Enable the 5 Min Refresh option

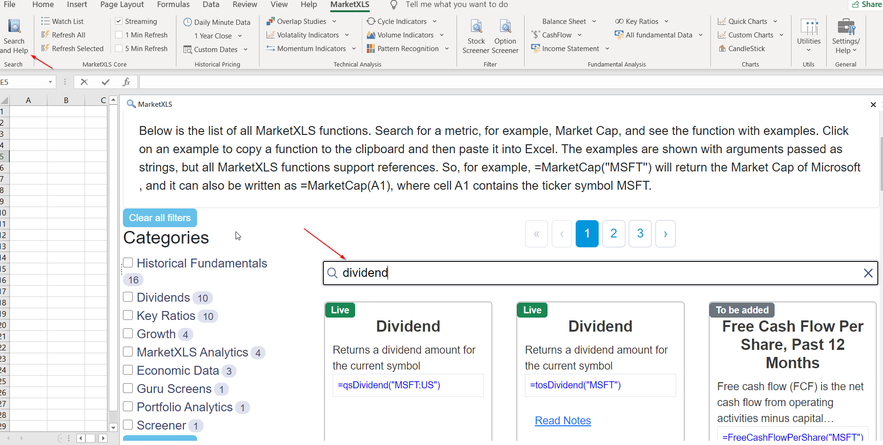pos(119,48)
